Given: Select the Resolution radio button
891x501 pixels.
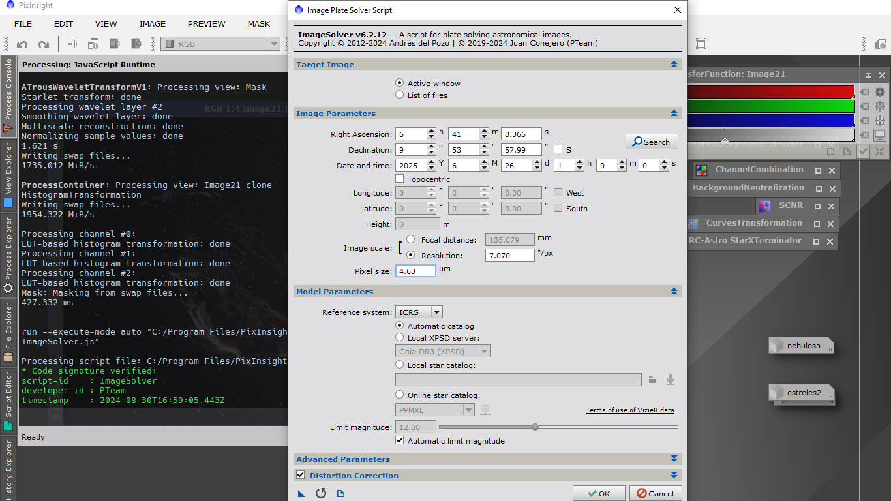Looking at the screenshot, I should click(410, 255).
